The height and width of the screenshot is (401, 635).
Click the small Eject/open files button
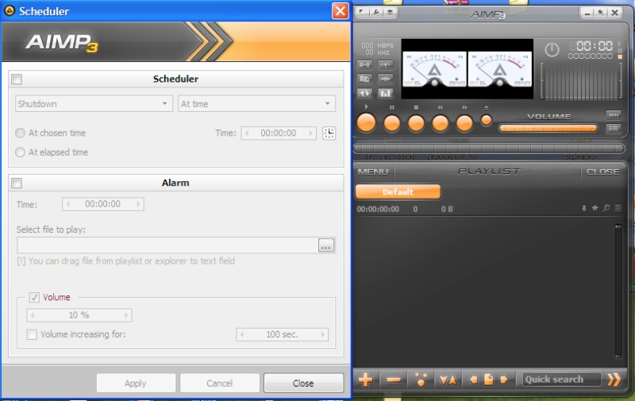tap(486, 120)
